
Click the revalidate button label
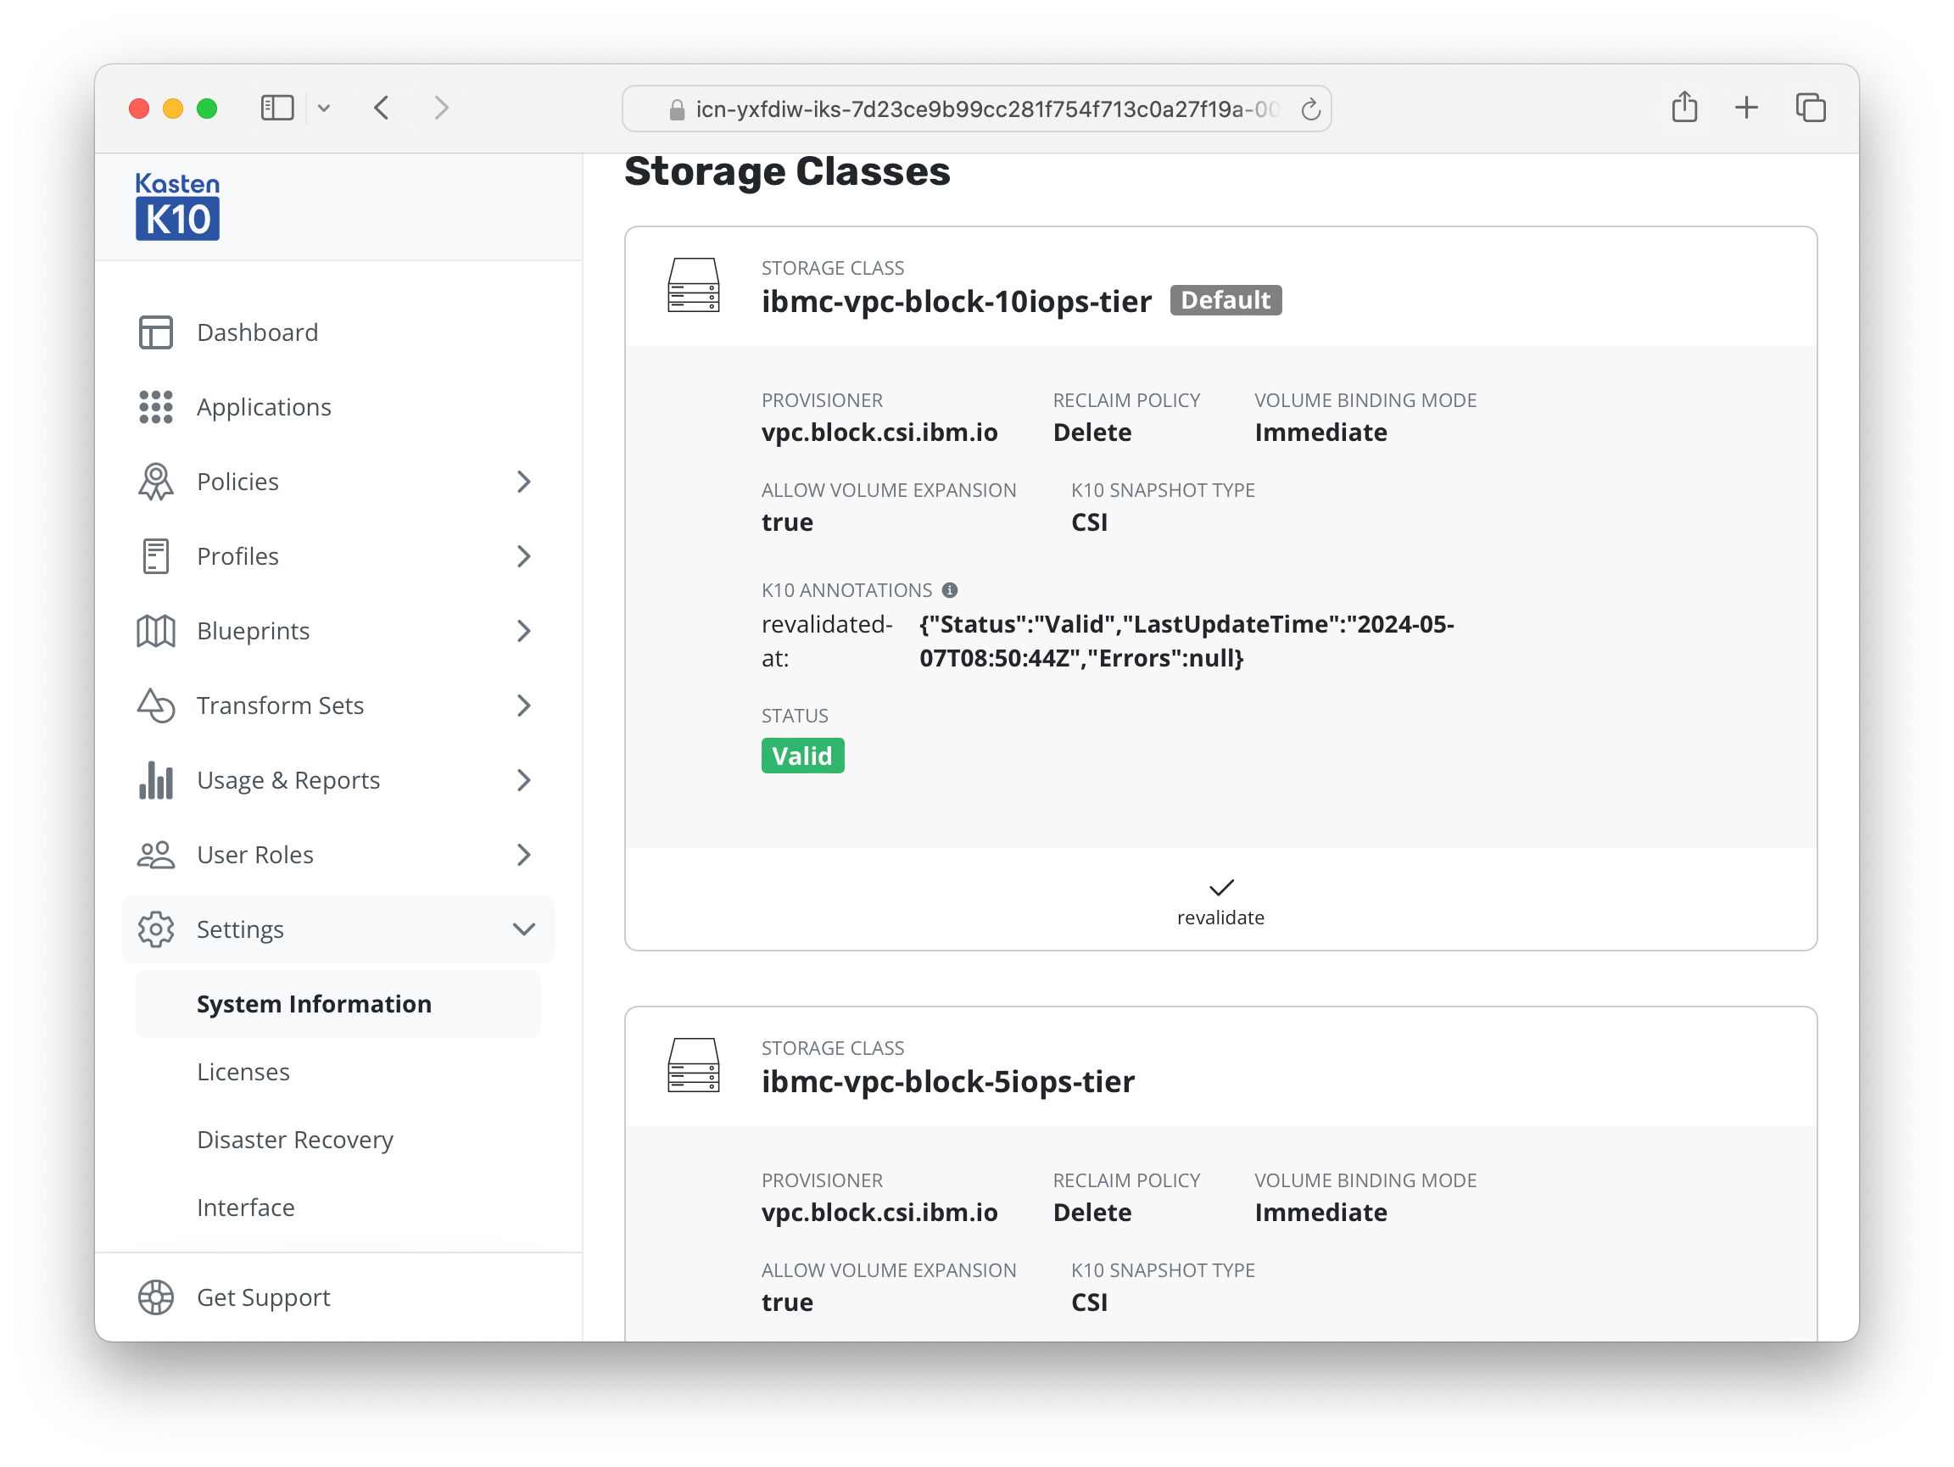pyautogui.click(x=1220, y=918)
